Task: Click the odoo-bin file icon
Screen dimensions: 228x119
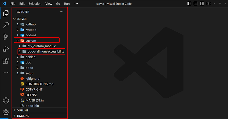Action: tap(22, 106)
